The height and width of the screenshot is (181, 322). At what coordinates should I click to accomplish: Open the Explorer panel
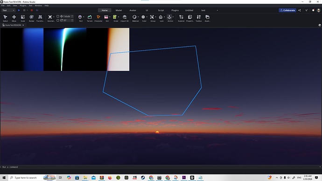181,18
